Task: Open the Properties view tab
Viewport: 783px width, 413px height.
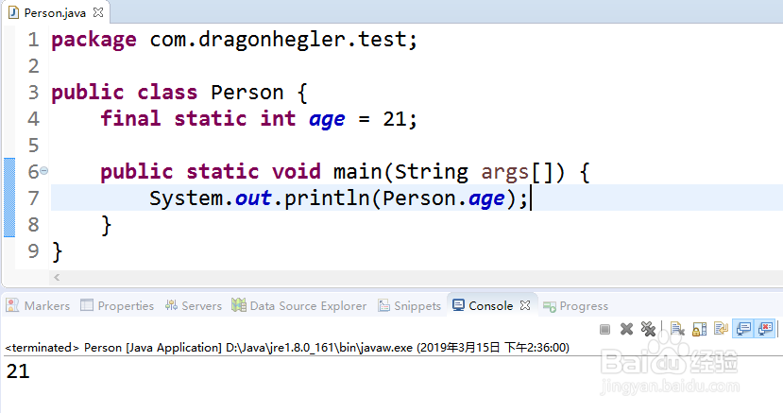Action: pos(117,305)
